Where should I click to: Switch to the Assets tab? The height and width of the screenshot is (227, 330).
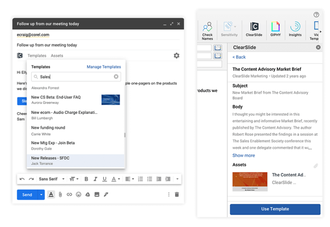pyautogui.click(x=57, y=55)
